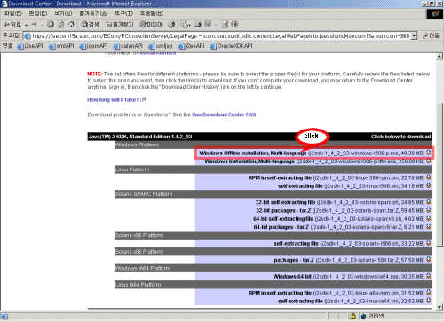Click the vertical scrollbar down arrow
Screen dimensions: 444x322
[440, 307]
